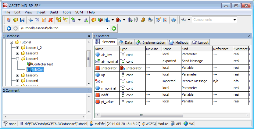The width and height of the screenshot is (254, 129).
Task: Open dropdown arrow beside binoculars icon
Action: (189, 20)
